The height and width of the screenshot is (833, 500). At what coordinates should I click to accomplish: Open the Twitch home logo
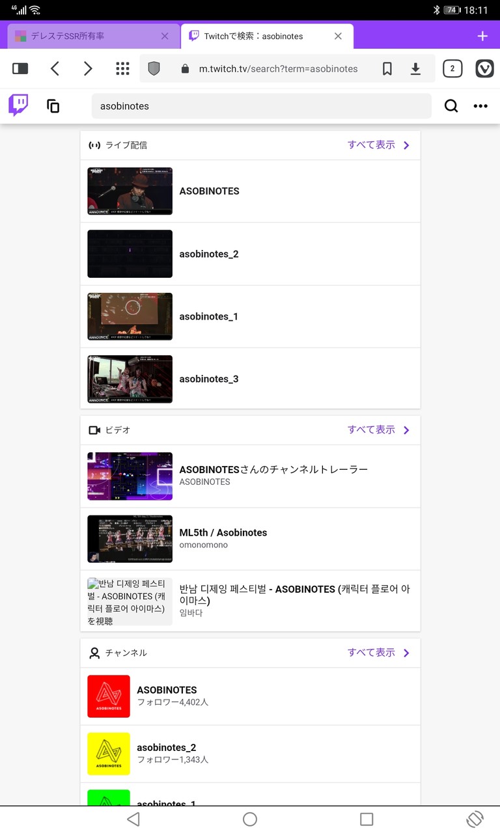pyautogui.click(x=18, y=105)
